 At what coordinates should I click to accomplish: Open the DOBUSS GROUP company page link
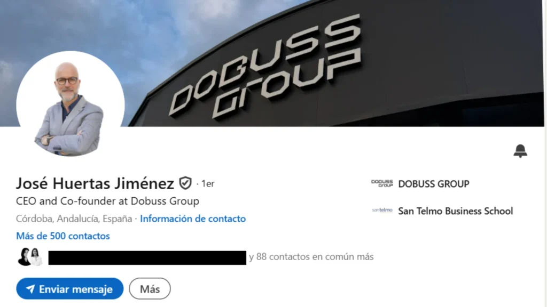tap(434, 184)
